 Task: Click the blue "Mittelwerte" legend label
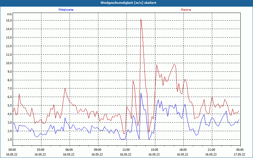[66, 10]
